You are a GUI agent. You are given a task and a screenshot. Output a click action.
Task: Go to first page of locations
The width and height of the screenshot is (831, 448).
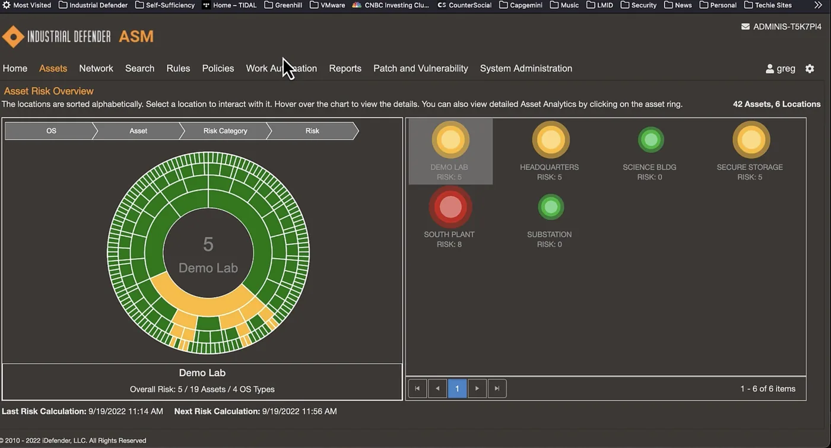tap(417, 389)
